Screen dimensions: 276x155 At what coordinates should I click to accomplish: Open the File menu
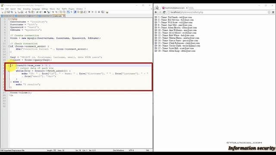pos(2,9)
